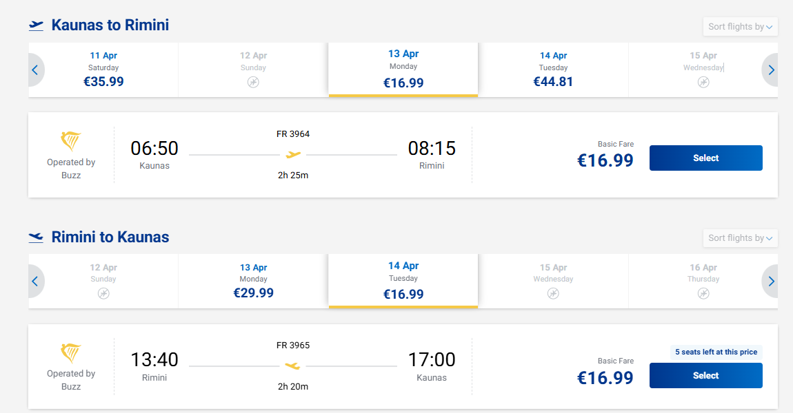
Task: Click the yellow plane icon on the FR 3964 route line
Action: pyautogui.click(x=293, y=155)
